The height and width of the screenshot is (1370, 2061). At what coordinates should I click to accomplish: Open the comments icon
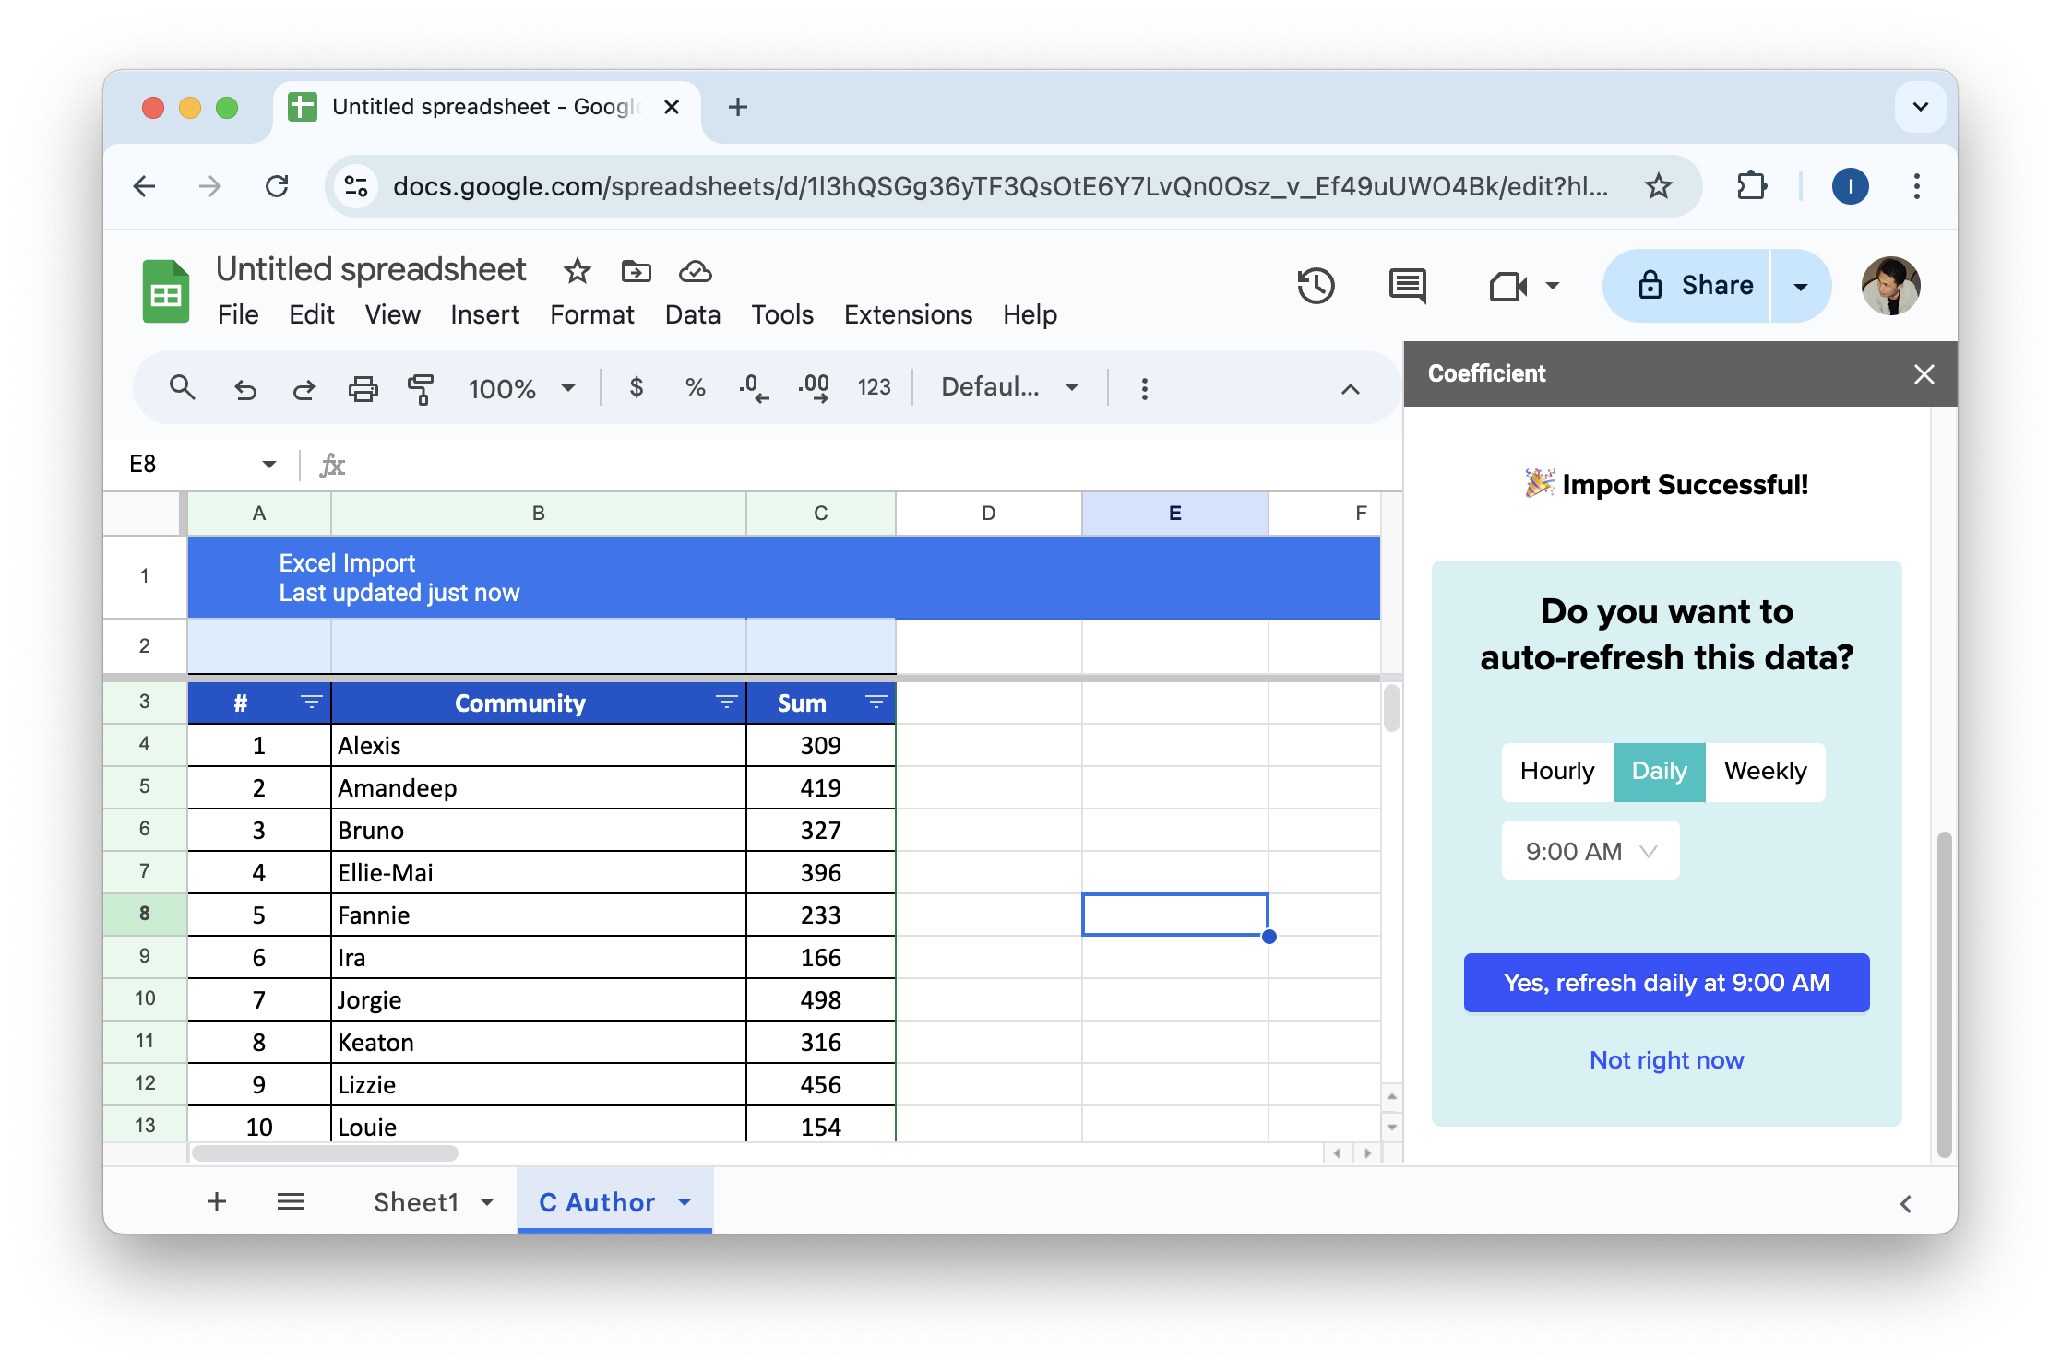pos(1407,286)
